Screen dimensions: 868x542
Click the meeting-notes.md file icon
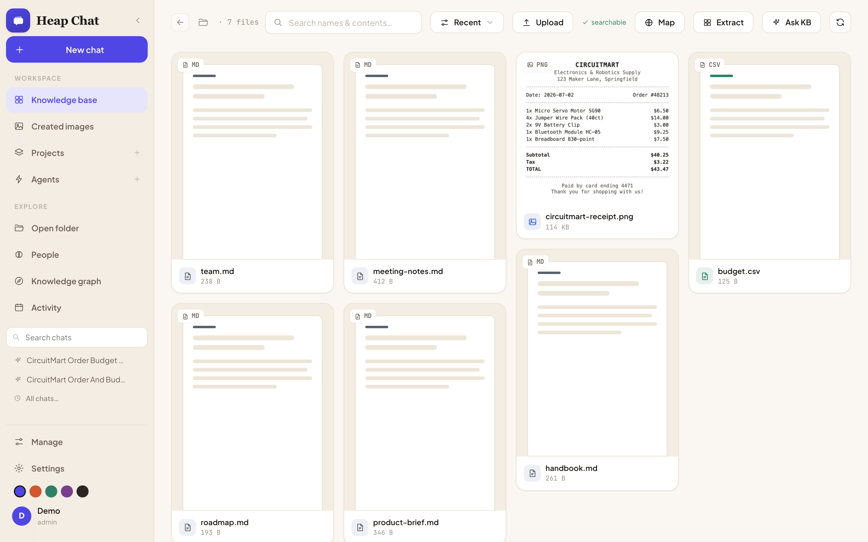tap(360, 276)
